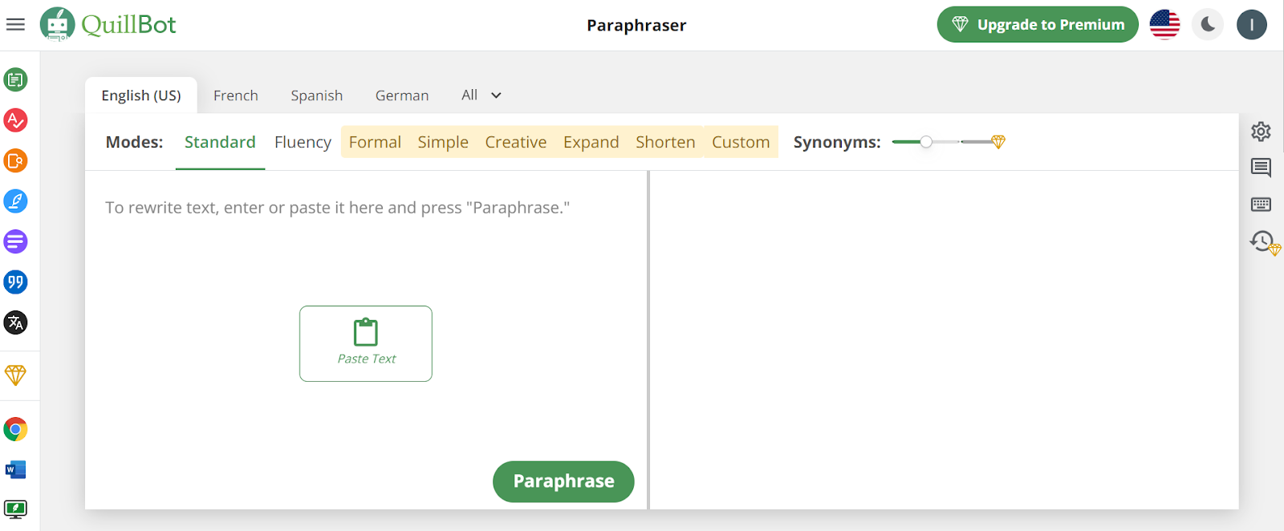Viewport: 1284px width, 531px height.
Task: Open the Citation Generator quote icon
Action: click(15, 282)
